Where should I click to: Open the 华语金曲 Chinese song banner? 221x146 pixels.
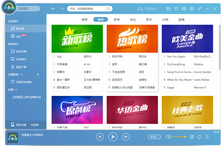[x=133, y=110]
